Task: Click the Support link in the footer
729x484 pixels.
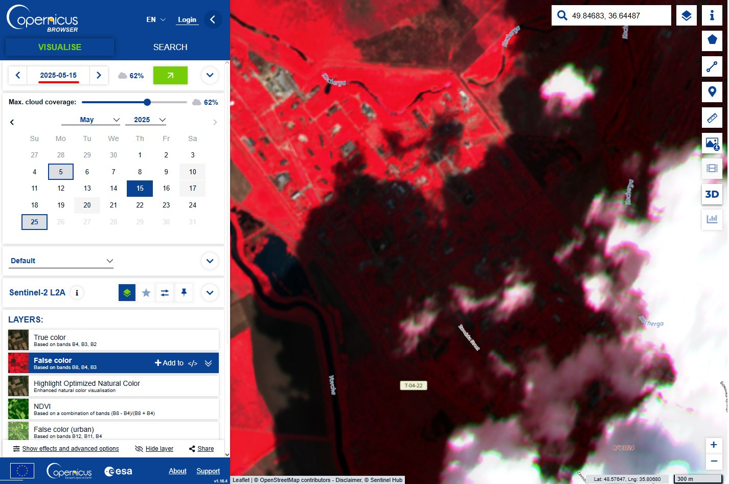Action: click(x=208, y=471)
